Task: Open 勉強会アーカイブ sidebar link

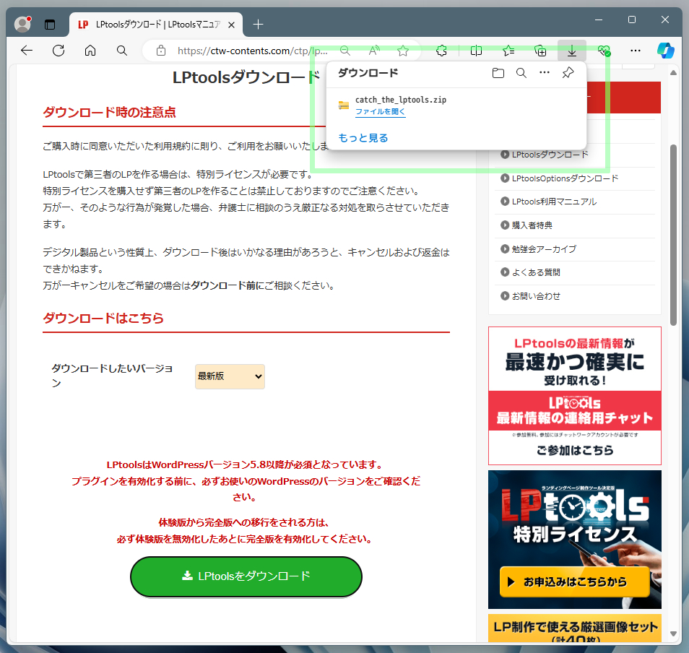Action: (x=544, y=249)
